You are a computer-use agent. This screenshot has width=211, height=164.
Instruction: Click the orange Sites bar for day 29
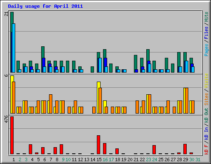187,100
